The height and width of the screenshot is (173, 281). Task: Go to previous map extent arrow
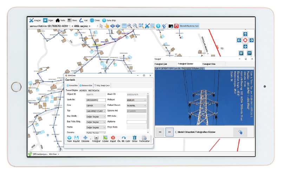112,26
